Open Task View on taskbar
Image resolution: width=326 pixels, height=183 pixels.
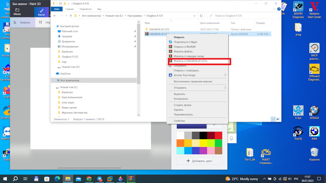click(x=25, y=179)
